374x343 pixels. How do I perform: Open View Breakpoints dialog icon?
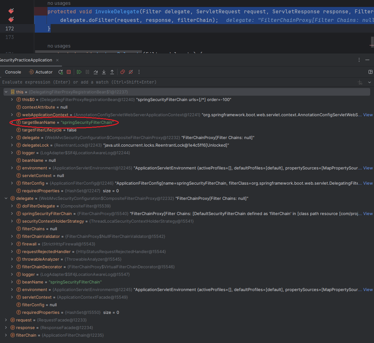123,72
